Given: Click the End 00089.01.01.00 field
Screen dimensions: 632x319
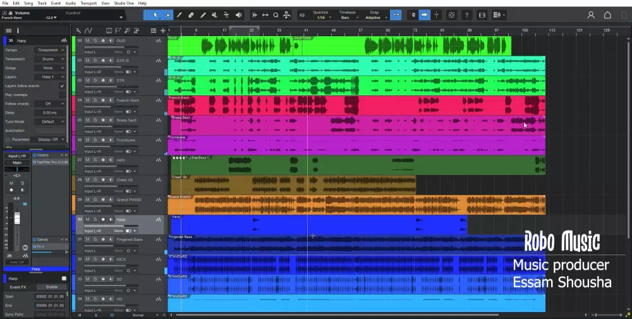Looking at the screenshot, I should (x=51, y=305).
